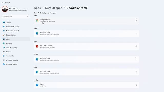
Task: Click the search magnifier icon
Action: pos(28,16)
